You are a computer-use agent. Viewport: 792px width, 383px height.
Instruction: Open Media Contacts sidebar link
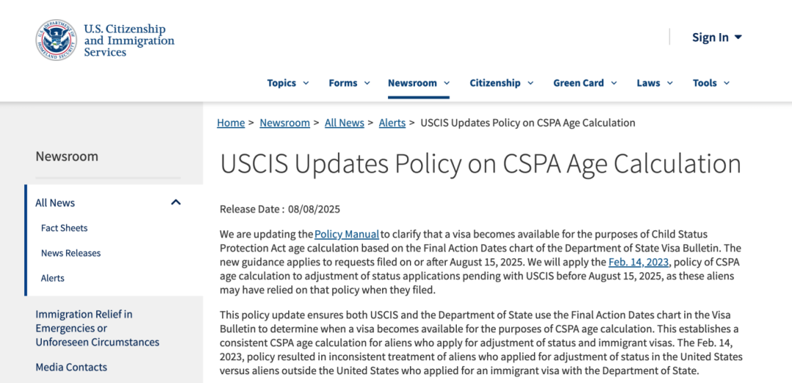click(x=71, y=367)
